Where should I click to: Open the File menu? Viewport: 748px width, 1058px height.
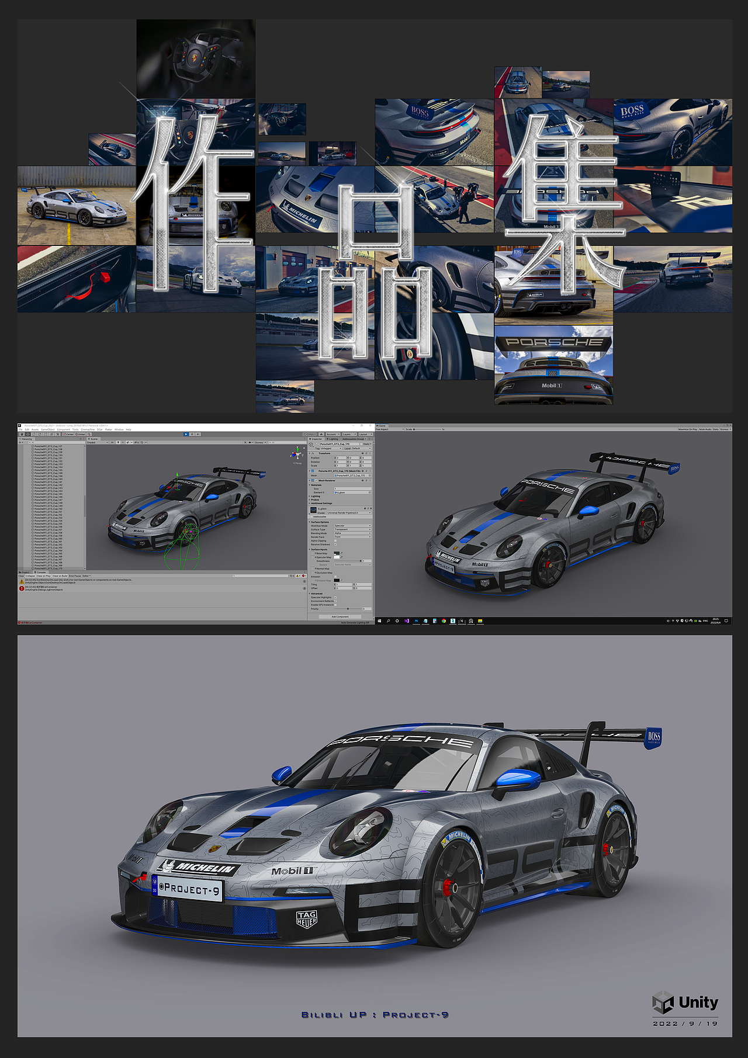click(20, 429)
